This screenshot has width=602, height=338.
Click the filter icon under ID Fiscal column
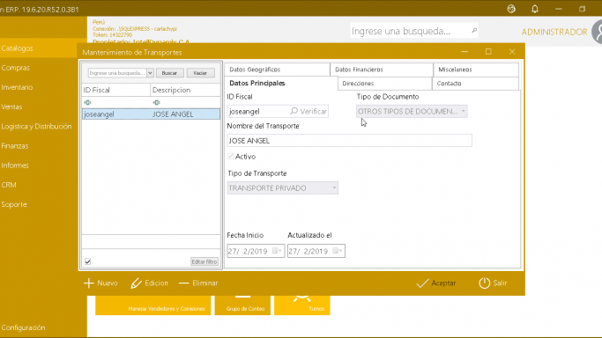pyautogui.click(x=87, y=102)
